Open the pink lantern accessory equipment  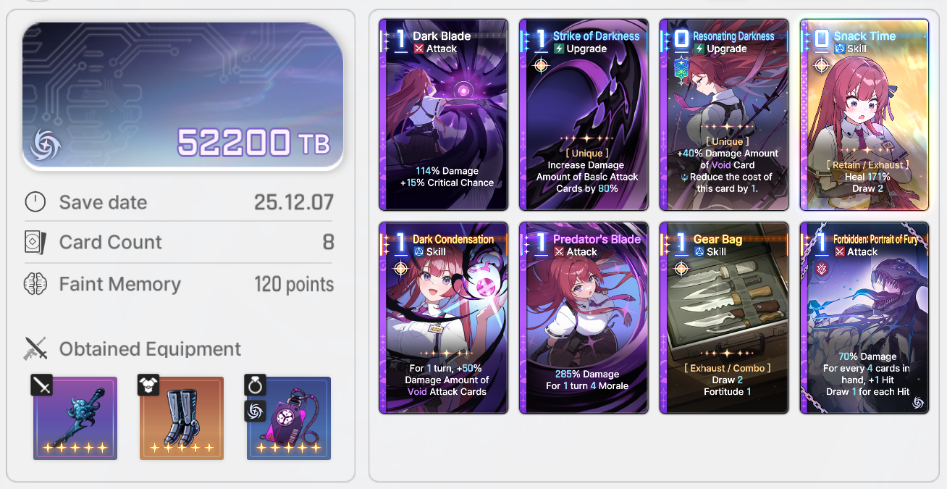click(x=289, y=418)
